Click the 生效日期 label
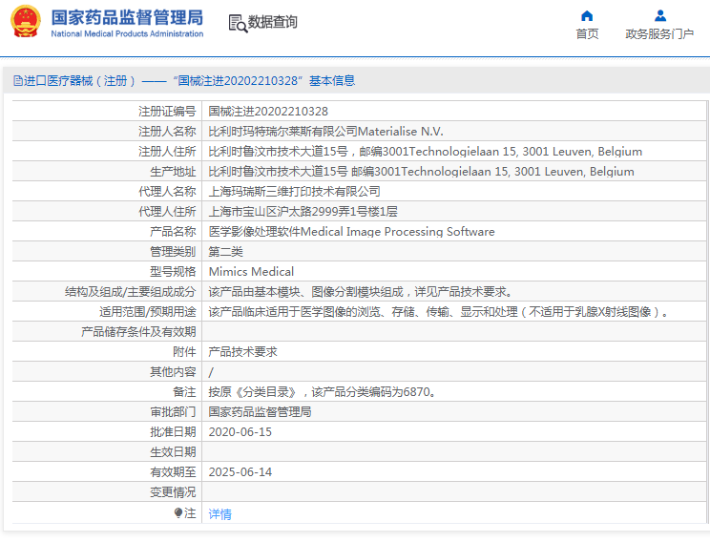Image resolution: width=710 pixels, height=542 pixels. (x=173, y=452)
